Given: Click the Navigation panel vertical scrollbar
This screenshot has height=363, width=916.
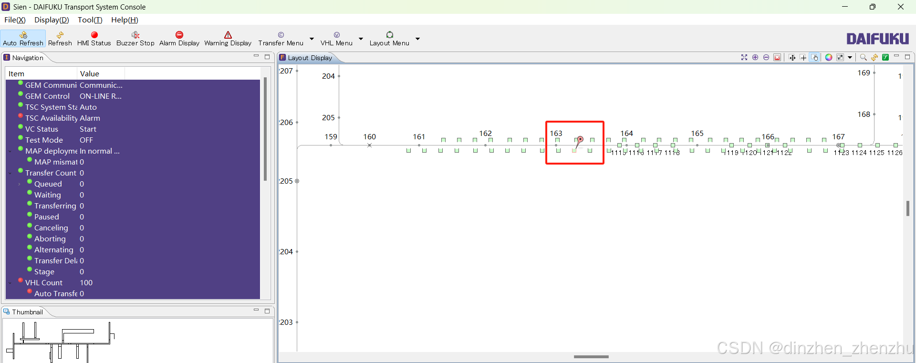Looking at the screenshot, I should tap(265, 129).
